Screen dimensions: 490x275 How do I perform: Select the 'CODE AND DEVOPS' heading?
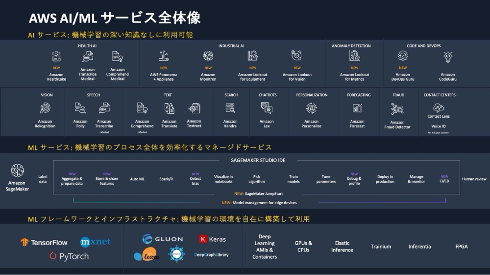click(424, 46)
